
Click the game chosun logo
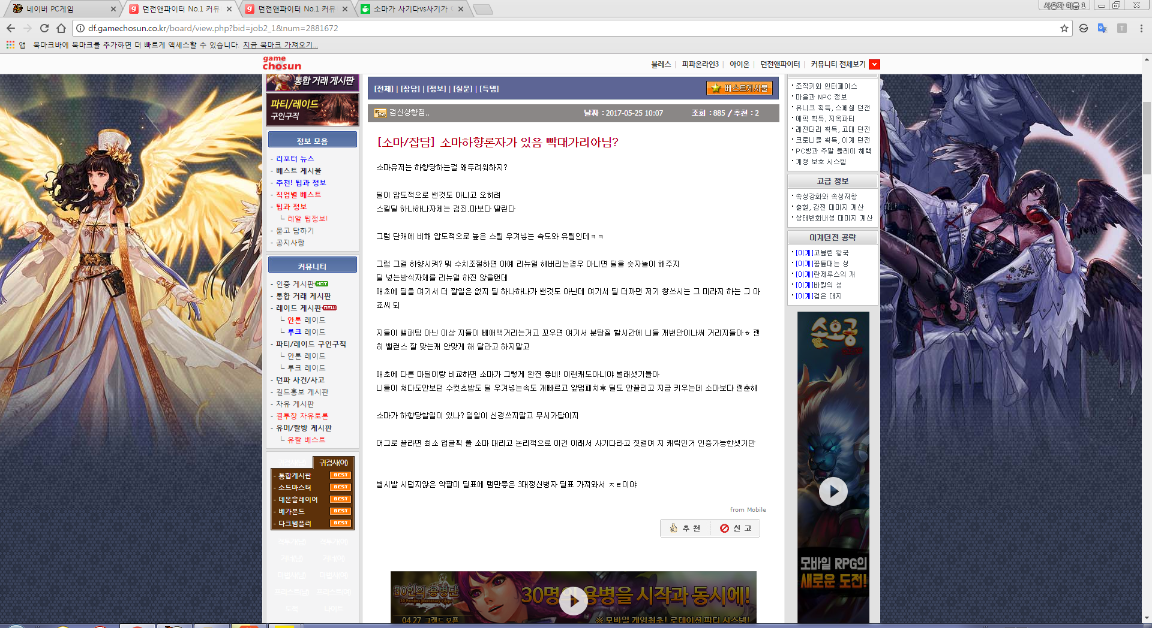pos(281,63)
